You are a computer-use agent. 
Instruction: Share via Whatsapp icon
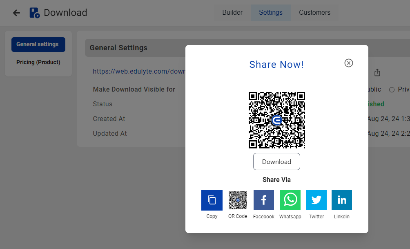[x=290, y=200]
